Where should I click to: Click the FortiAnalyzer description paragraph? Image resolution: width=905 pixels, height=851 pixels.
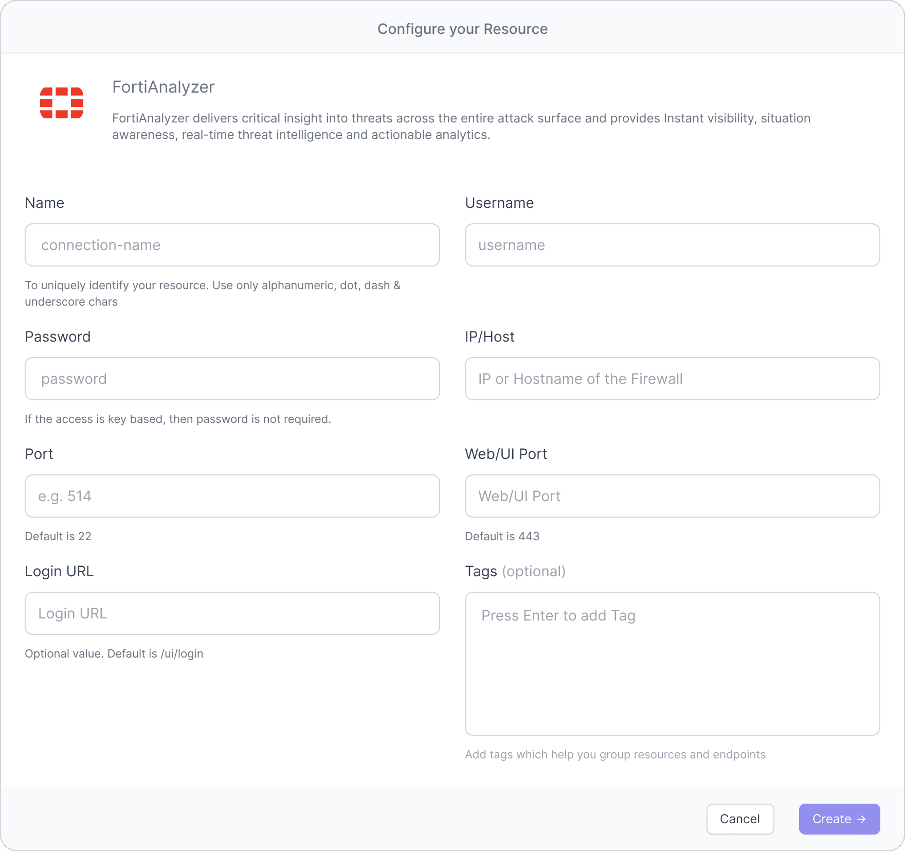point(461,126)
